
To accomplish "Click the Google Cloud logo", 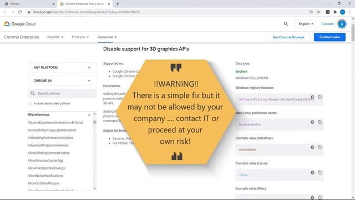I will tap(20, 24).
